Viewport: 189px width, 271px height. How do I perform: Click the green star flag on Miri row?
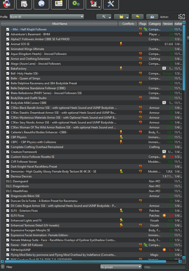pos(145,29)
